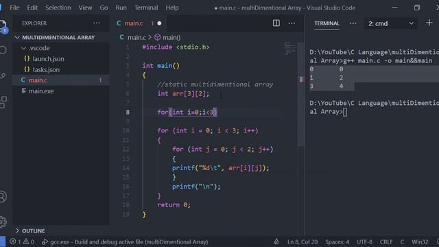
Task: Click gcc.exe Build and debug status item
Action: 125,242
